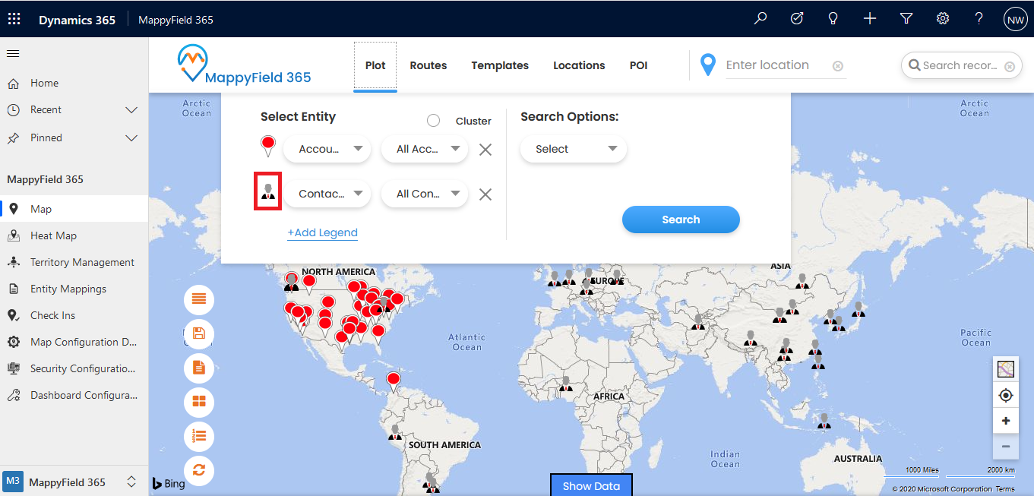Expand the Pinned section chevron
Image resolution: width=1034 pixels, height=496 pixels.
click(131, 138)
